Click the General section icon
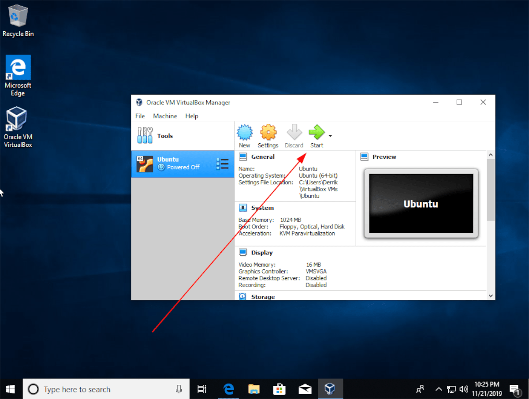The height and width of the screenshot is (399, 529). (x=243, y=157)
